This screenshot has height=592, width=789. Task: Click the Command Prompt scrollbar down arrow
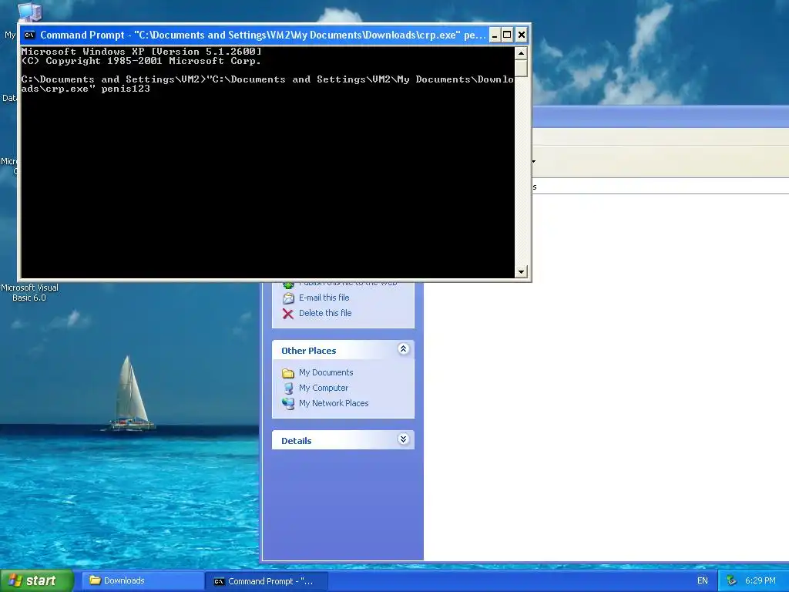point(521,272)
